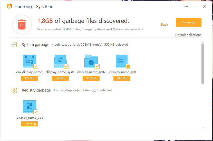
Task: Click the document file garbage icon
Action: coord(122,61)
